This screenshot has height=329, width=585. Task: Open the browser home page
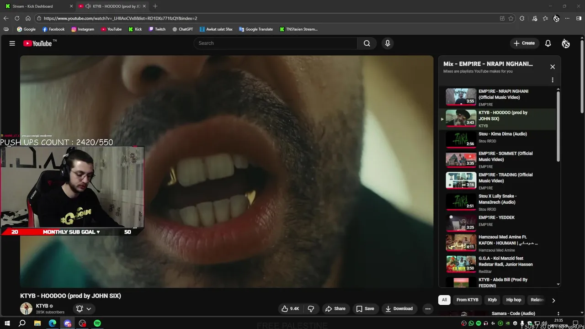point(28,18)
